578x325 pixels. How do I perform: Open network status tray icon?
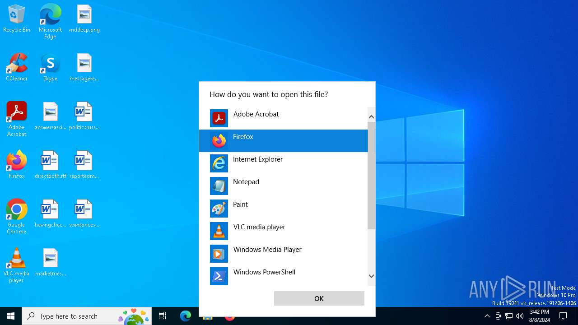509,316
